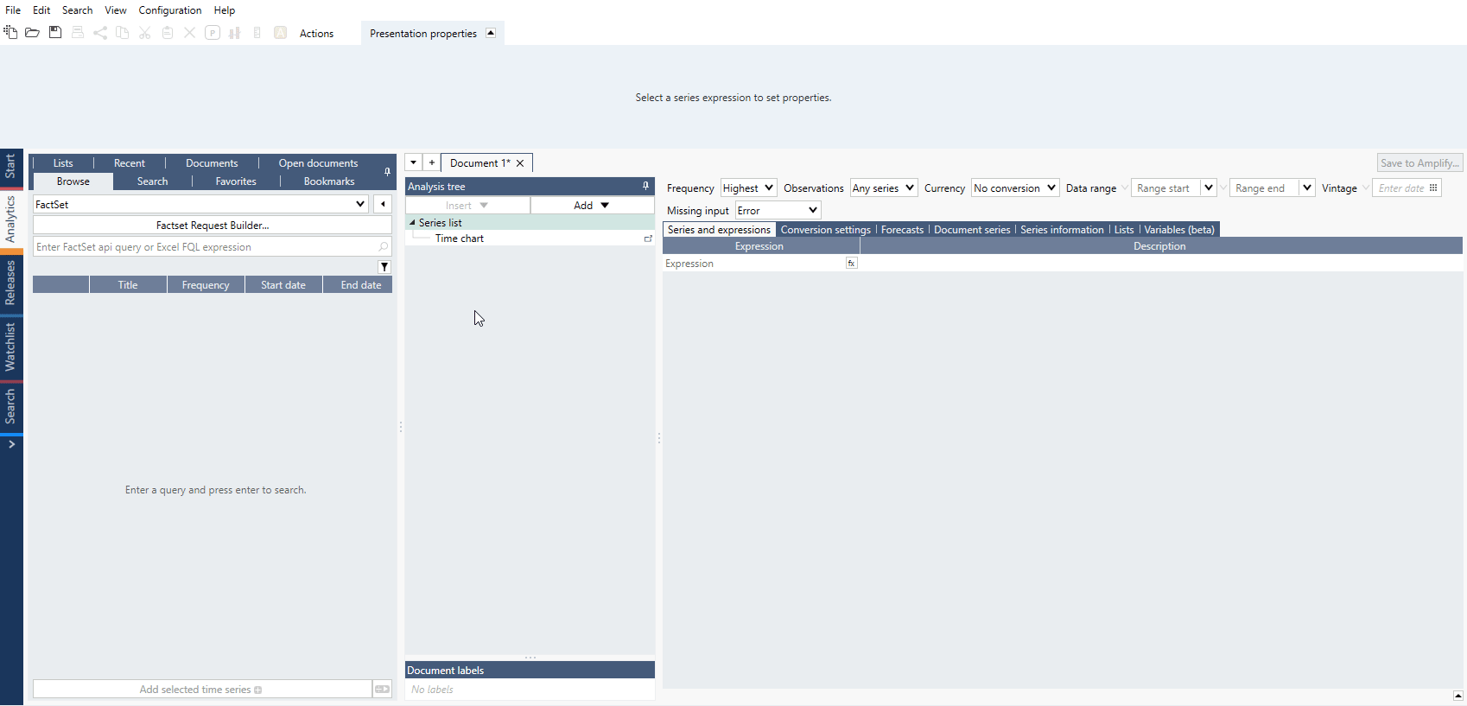
Task: Add a new document tab with plus icon
Action: click(432, 162)
